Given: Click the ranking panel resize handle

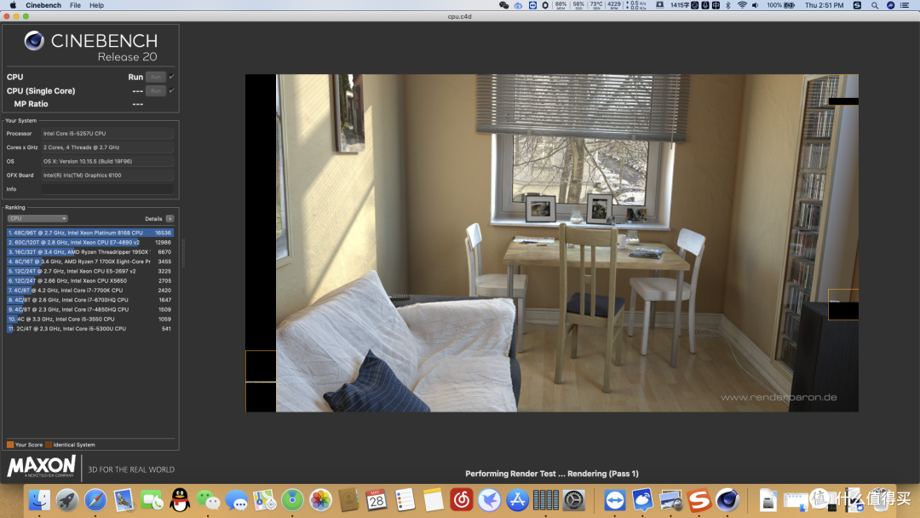Looking at the screenshot, I should (x=183, y=253).
